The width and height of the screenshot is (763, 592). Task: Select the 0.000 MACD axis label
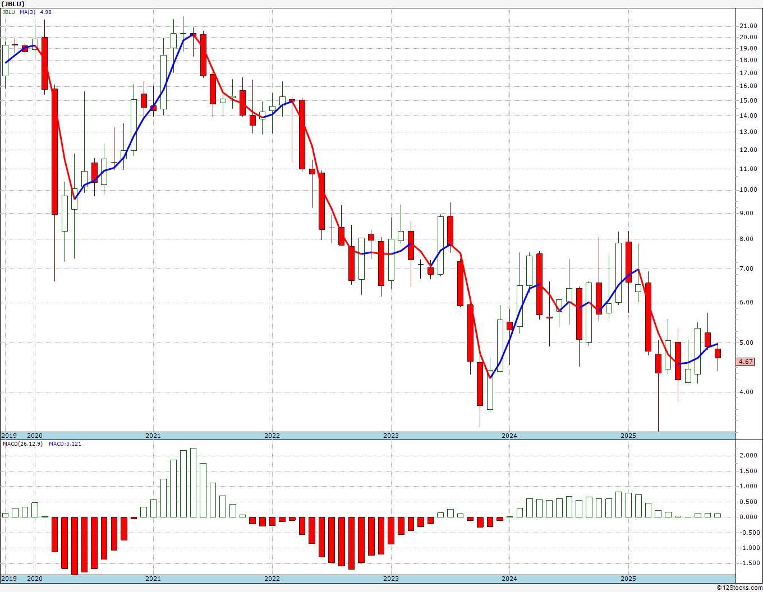coord(748,517)
